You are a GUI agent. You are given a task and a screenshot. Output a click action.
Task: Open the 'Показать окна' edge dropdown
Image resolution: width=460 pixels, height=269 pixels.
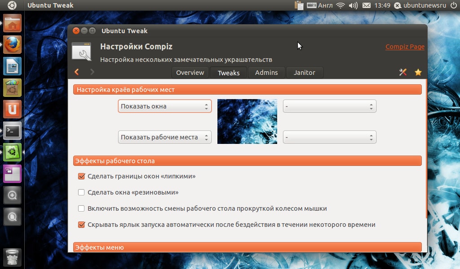[x=164, y=106]
